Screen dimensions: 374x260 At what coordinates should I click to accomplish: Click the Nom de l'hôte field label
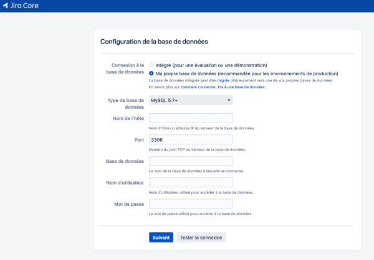pyautogui.click(x=127, y=118)
